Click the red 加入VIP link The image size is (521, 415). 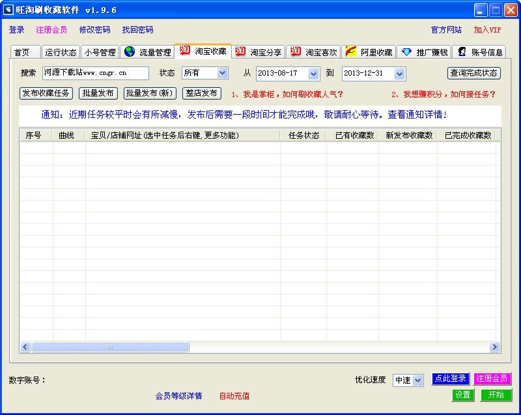click(x=487, y=30)
